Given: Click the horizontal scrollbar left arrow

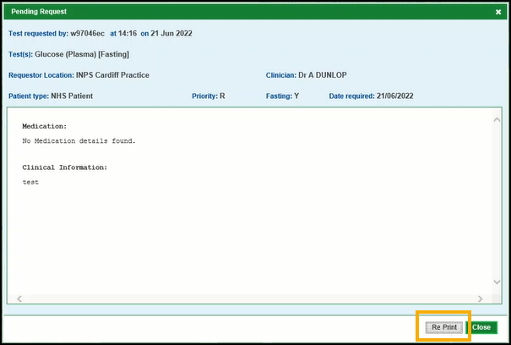Looking at the screenshot, I should coord(18,298).
